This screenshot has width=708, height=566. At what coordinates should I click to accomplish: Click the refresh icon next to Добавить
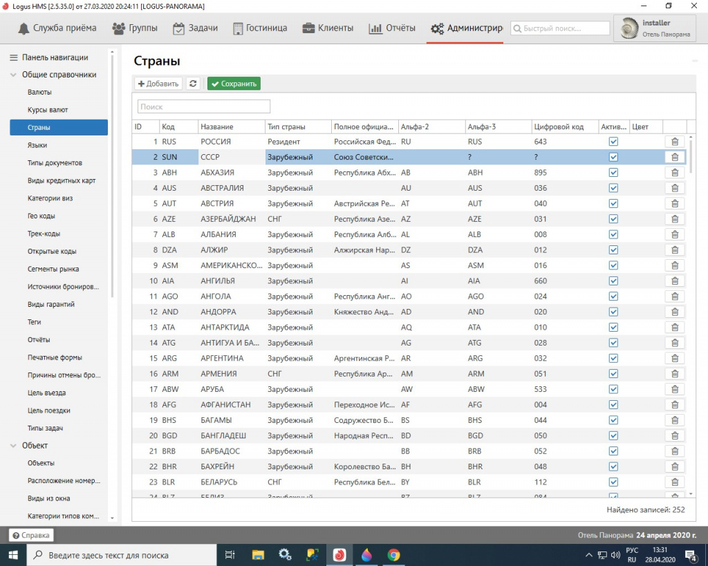point(193,84)
